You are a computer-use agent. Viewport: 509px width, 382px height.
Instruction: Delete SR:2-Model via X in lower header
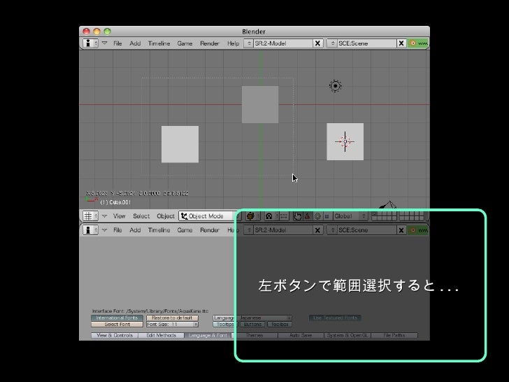(x=318, y=230)
